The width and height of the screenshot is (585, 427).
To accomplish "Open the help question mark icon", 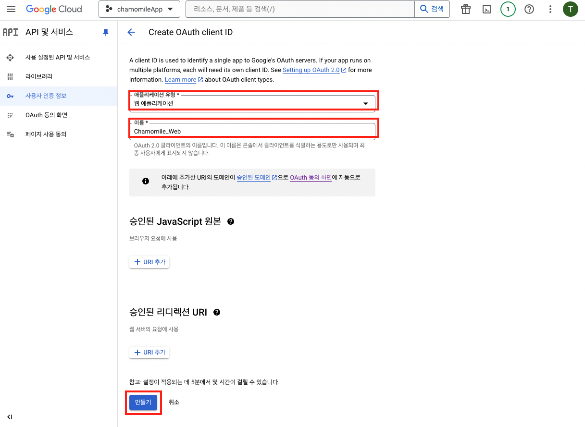I will [529, 9].
